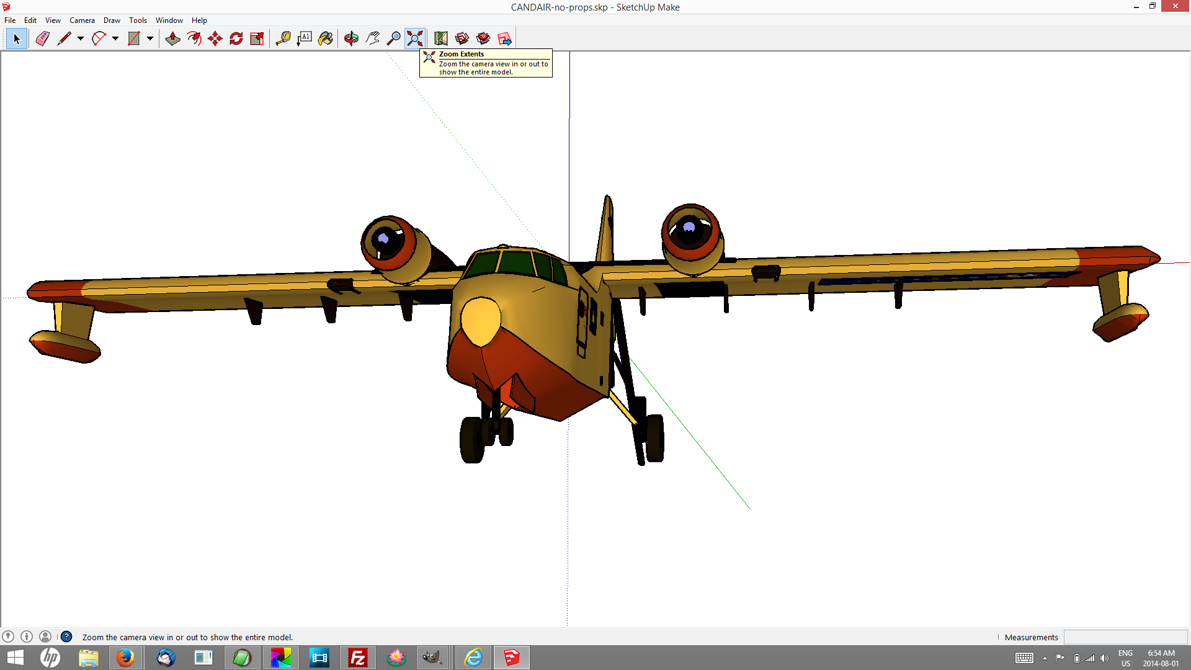The image size is (1191, 670).
Task: Select the Arc tool
Action: pos(99,38)
